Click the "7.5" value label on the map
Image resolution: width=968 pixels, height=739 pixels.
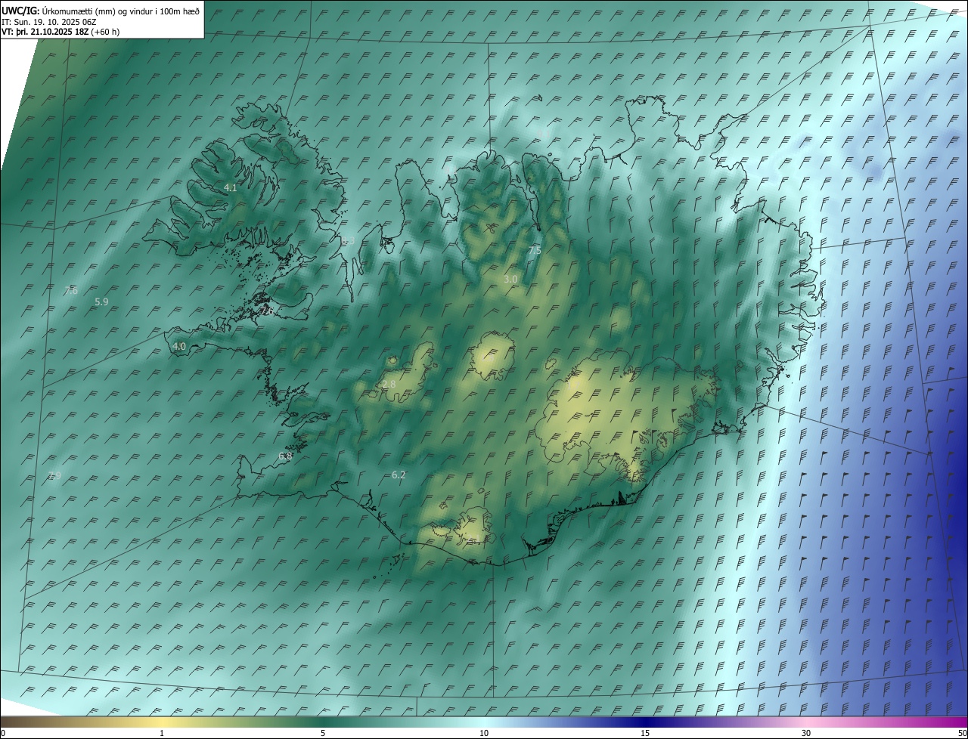[x=535, y=250]
